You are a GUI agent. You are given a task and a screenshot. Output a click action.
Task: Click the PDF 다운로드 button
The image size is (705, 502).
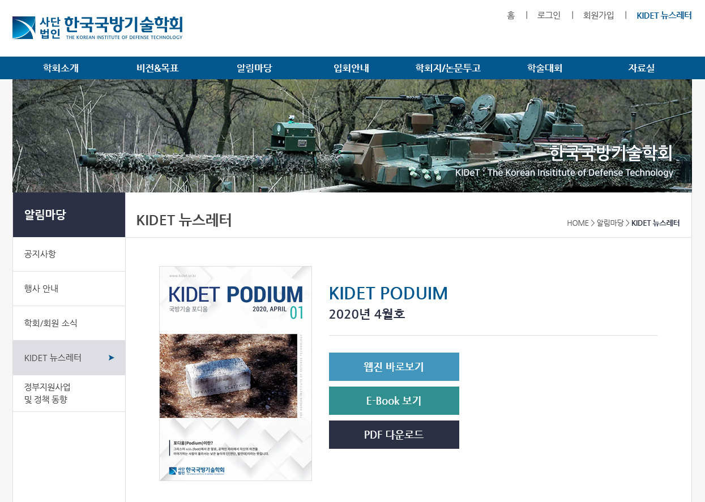394,435
